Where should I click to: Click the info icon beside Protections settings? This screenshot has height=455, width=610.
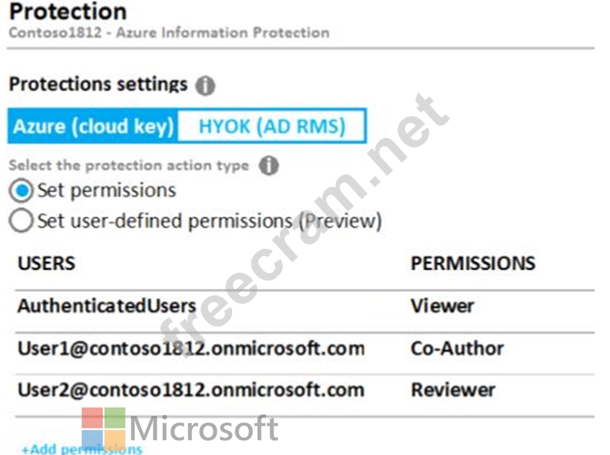click(x=205, y=85)
